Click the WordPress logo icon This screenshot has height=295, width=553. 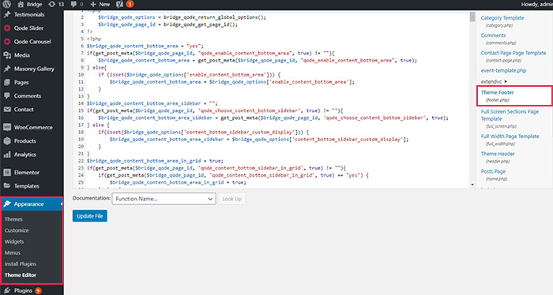tap(6, 4)
